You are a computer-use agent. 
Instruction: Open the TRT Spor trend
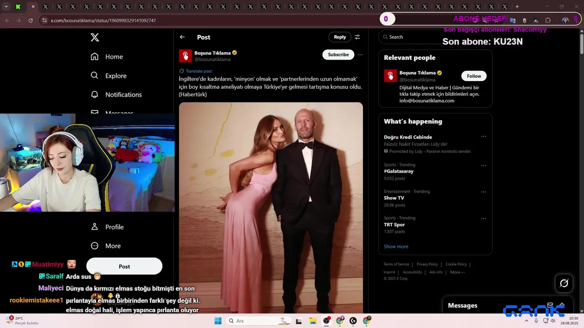coord(394,225)
